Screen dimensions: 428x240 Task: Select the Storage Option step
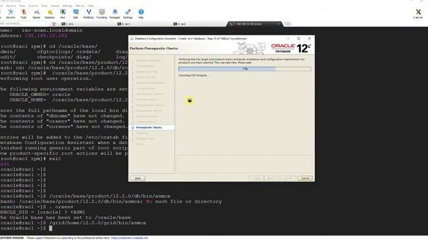point(146,89)
